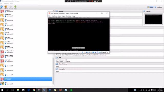
Task: Open Microsoft Edge from the taskbar
Action: 28,90
